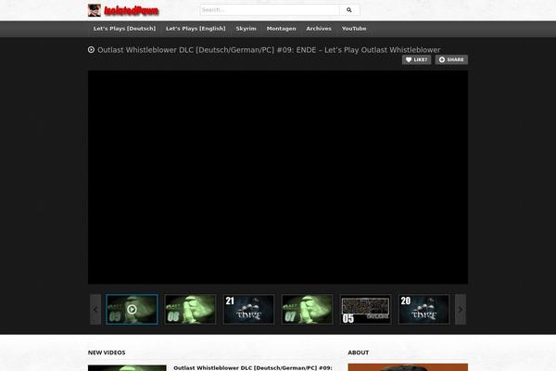Screen dimensions: 556x371
Task: Open the Archives menu item
Action: coord(319,29)
